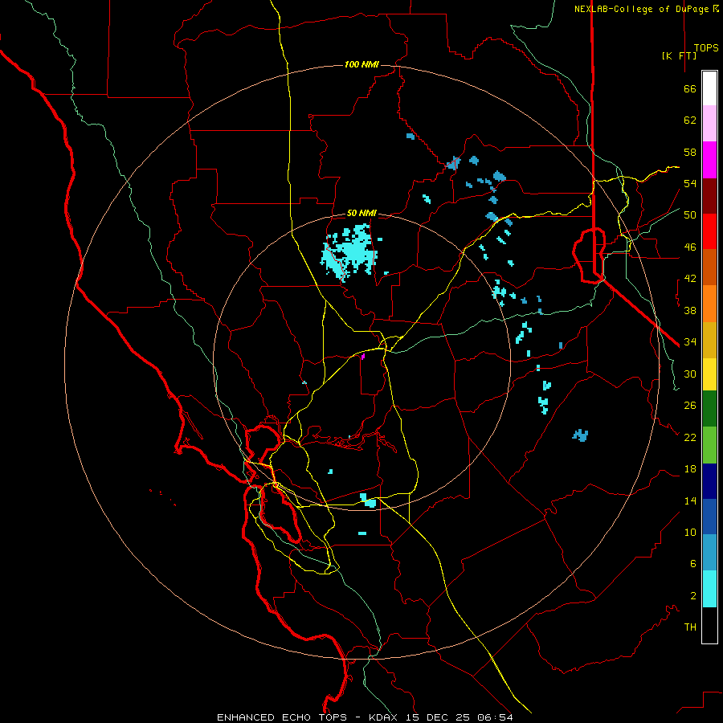
Task: Click the 06:54 timestamp text
Action: [x=495, y=717]
